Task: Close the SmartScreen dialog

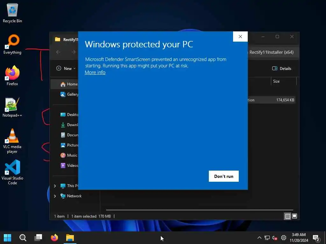Action: point(240,37)
